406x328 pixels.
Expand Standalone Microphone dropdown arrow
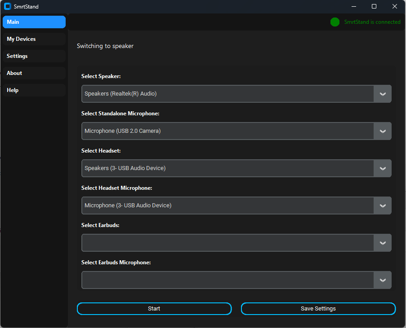(x=383, y=131)
